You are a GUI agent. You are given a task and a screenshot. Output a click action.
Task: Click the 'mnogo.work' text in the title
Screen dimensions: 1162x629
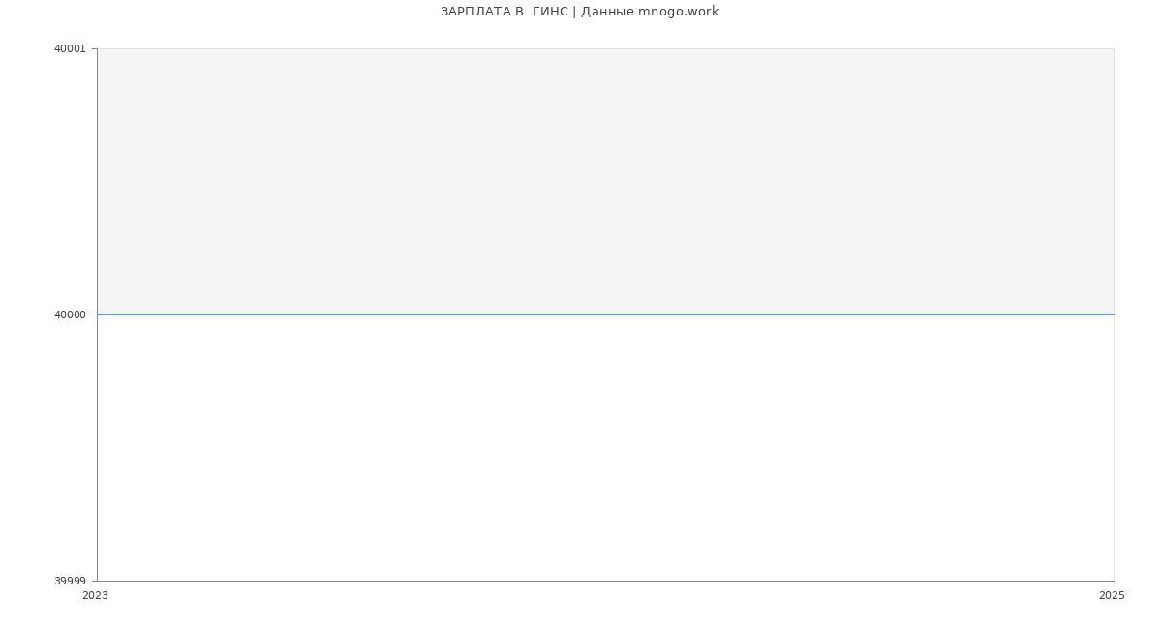point(678,12)
